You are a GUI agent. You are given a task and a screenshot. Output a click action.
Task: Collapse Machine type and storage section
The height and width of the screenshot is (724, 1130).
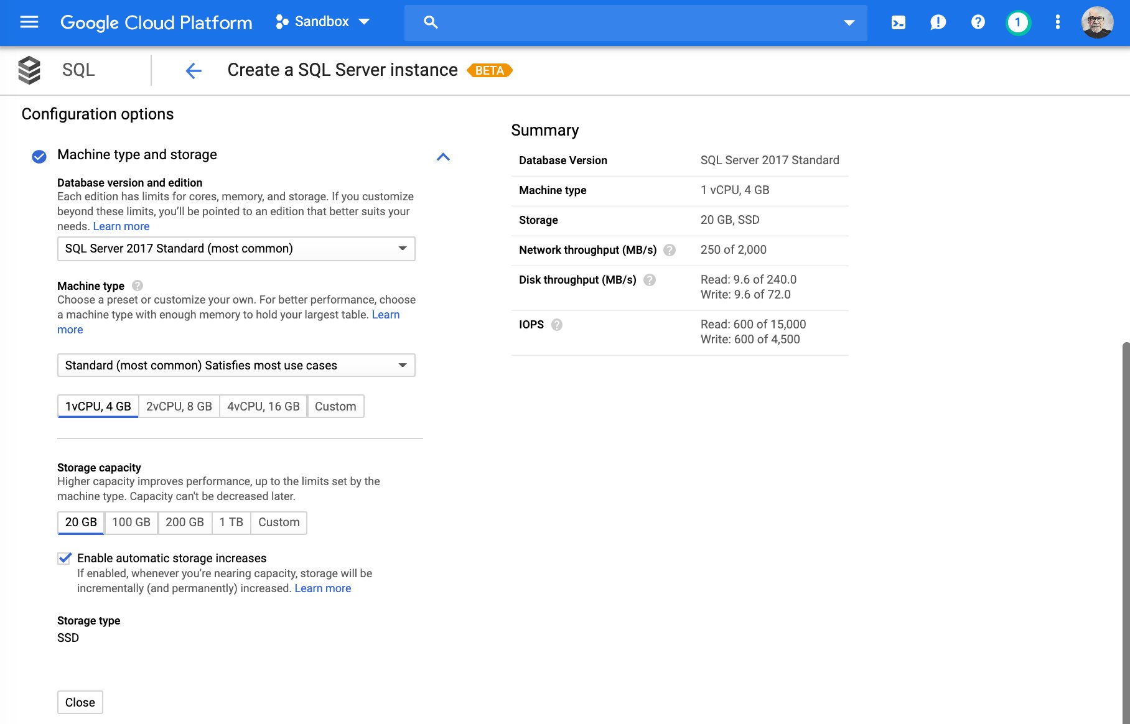point(443,157)
